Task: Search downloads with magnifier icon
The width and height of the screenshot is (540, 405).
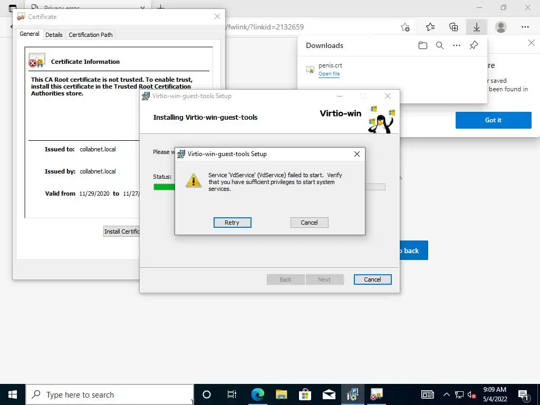Action: tap(439, 45)
